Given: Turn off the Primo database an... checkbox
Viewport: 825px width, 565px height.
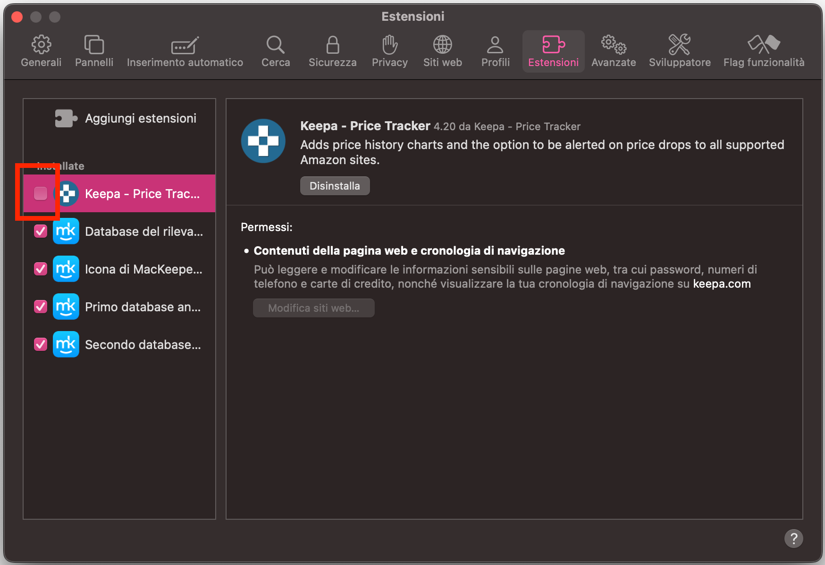Looking at the screenshot, I should pyautogui.click(x=41, y=307).
